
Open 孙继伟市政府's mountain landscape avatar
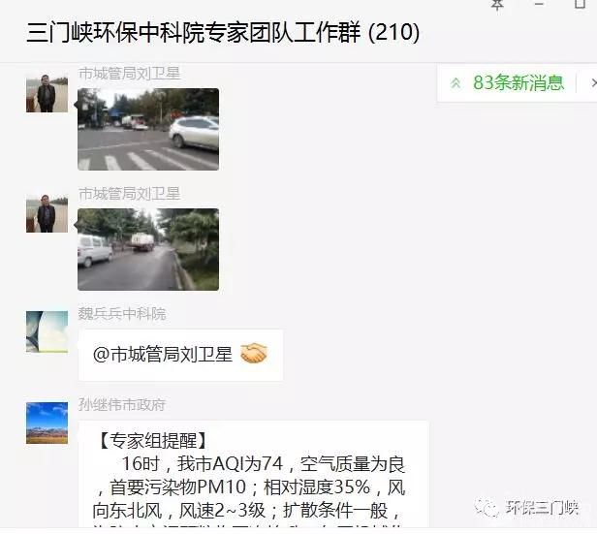(x=47, y=423)
